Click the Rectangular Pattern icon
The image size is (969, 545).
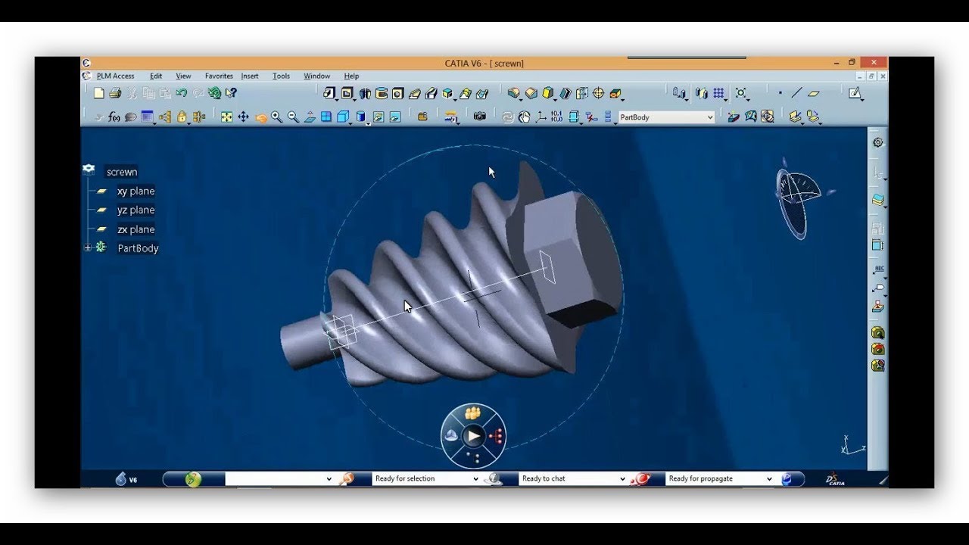[x=719, y=93]
